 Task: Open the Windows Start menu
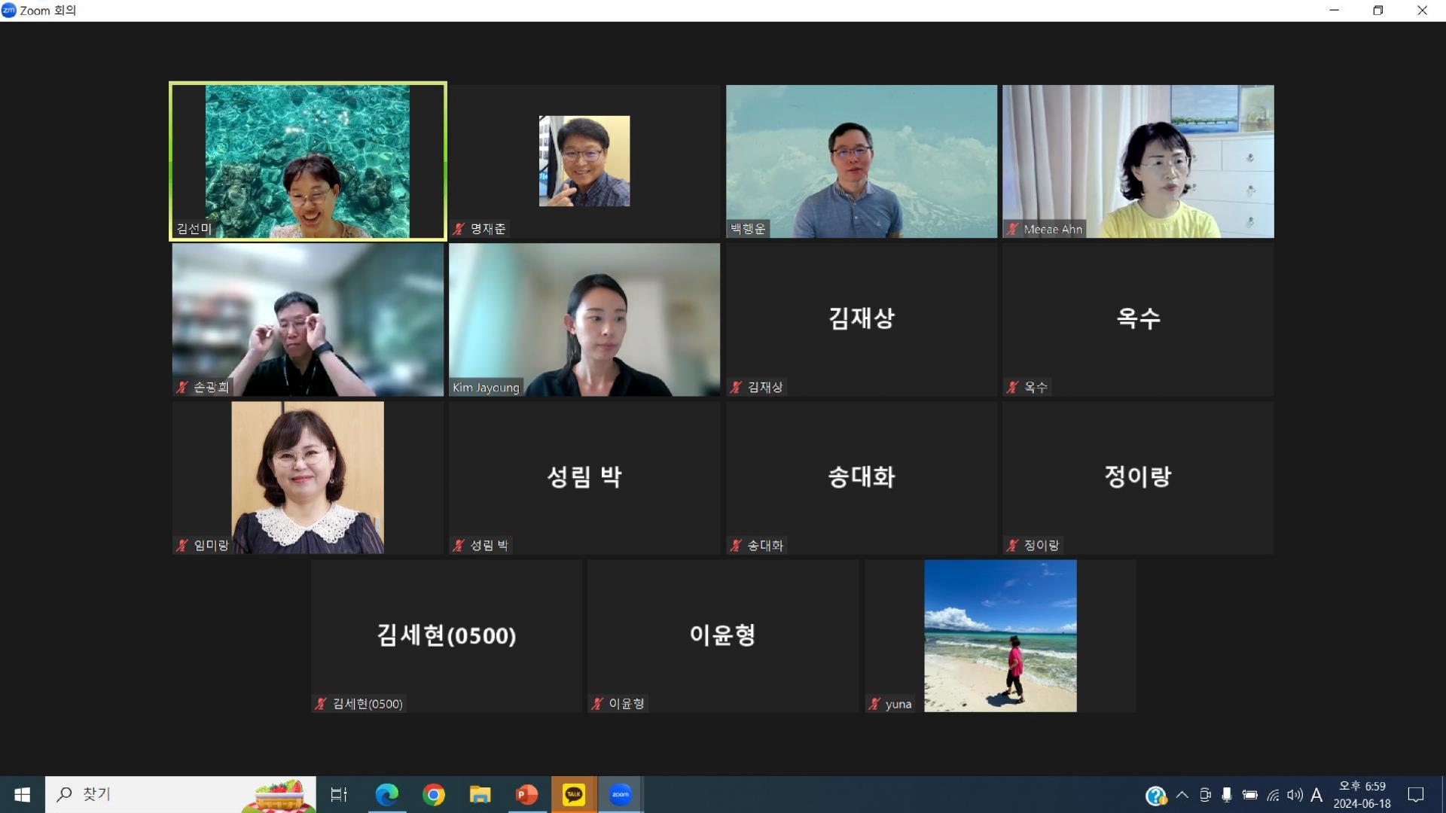pyautogui.click(x=22, y=794)
